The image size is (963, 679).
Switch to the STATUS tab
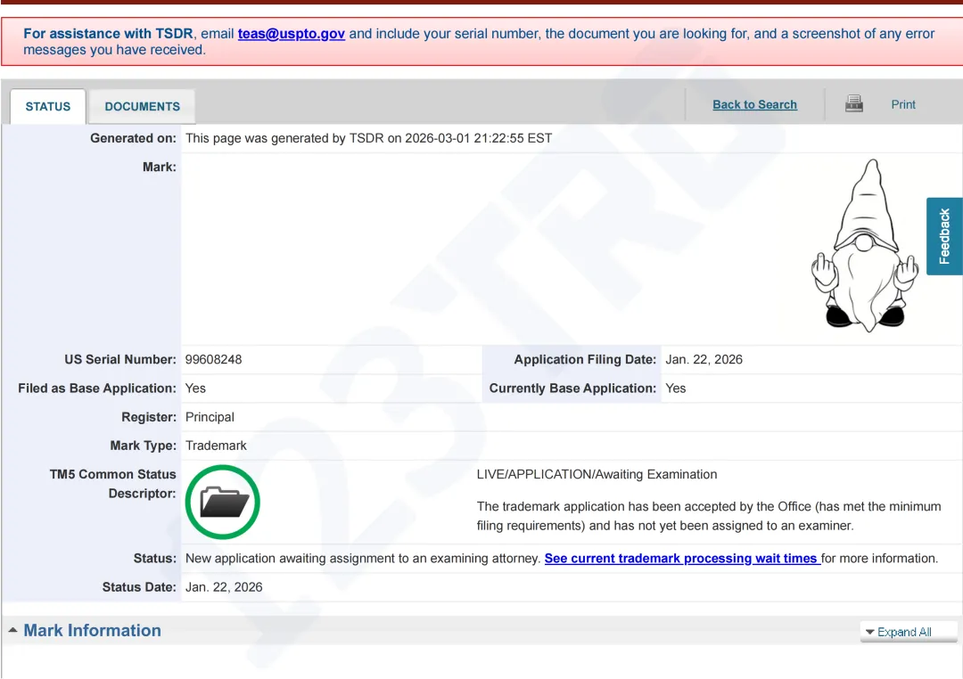(48, 106)
